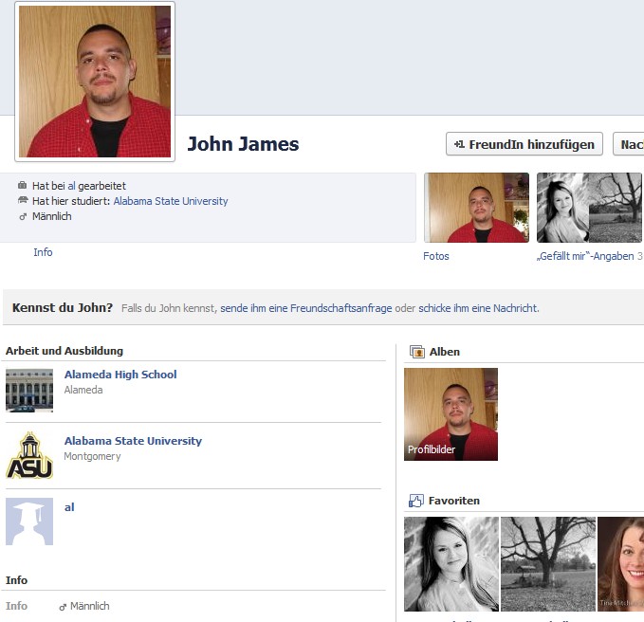Open the 'al' entry under Arbeit und Ausbildung

pyautogui.click(x=69, y=507)
